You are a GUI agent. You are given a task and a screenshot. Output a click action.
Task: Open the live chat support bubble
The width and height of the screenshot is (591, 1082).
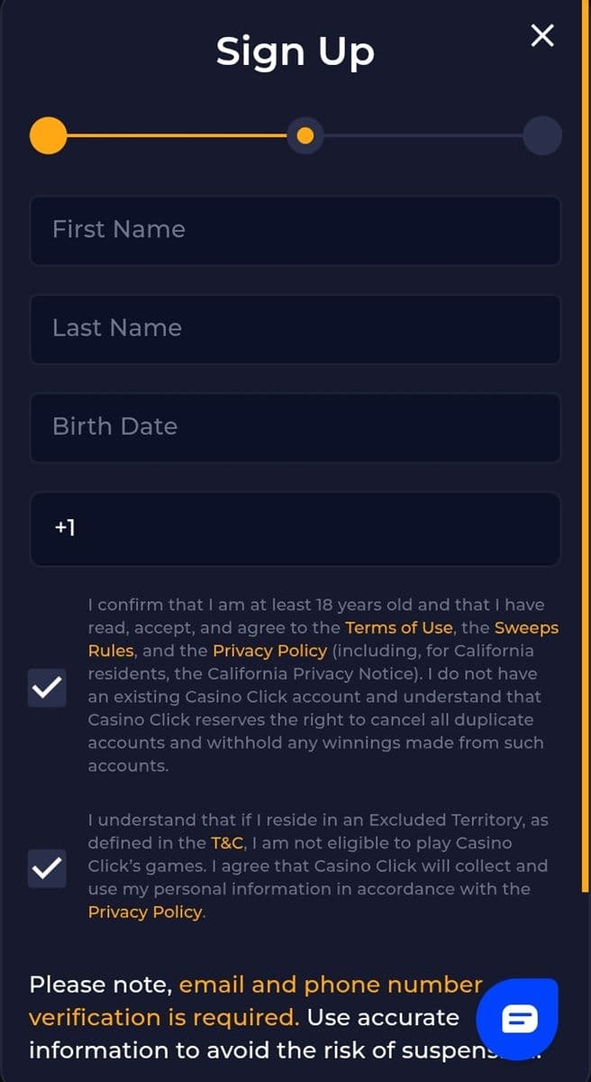tap(517, 1020)
